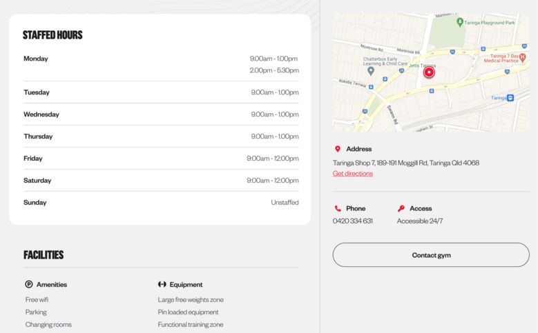The image size is (538, 333).
Task: Click the phone number 0420 334 631
Action: pos(353,221)
